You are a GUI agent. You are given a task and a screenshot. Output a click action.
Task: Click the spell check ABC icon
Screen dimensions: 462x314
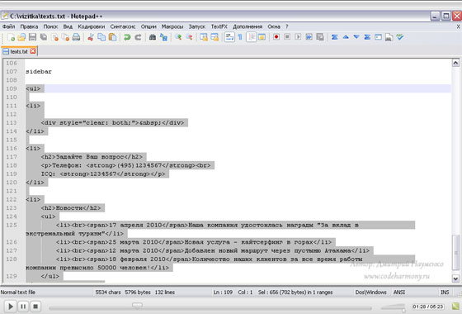pyautogui.click(x=400, y=37)
